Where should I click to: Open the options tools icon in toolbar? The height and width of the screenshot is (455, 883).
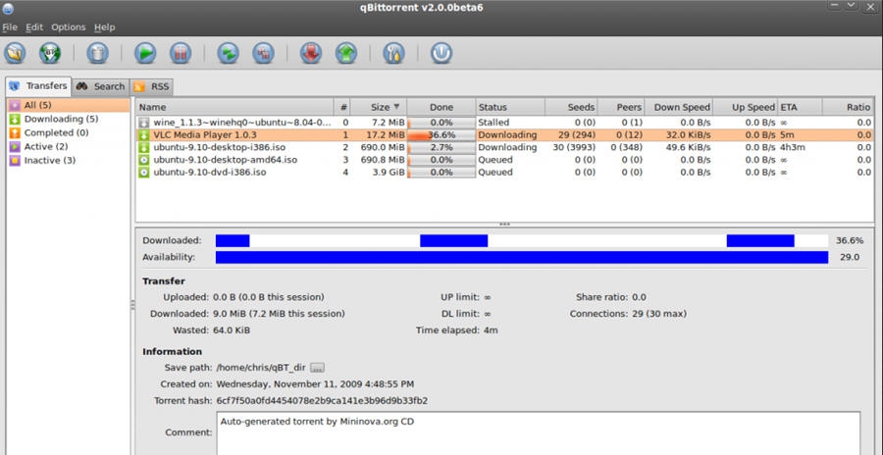coord(393,52)
